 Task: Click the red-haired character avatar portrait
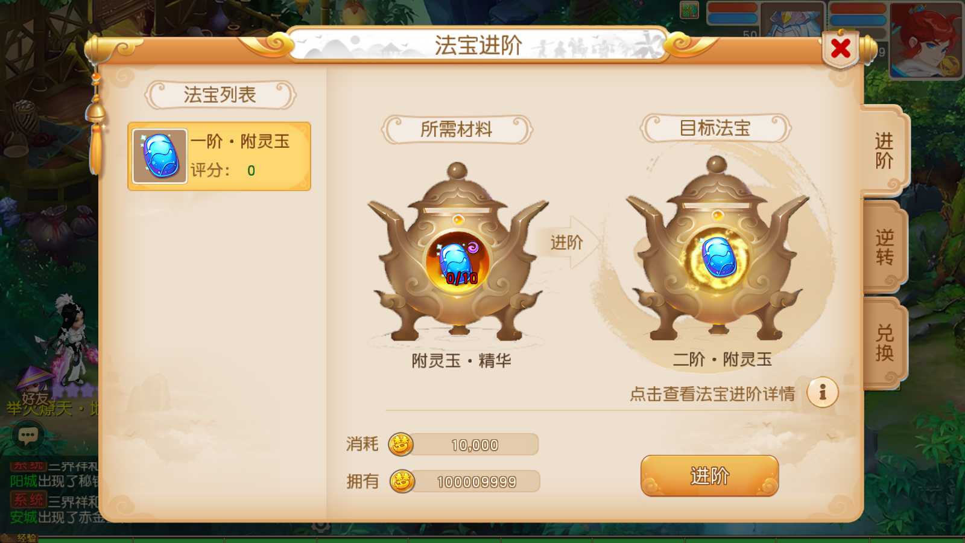[926, 40]
